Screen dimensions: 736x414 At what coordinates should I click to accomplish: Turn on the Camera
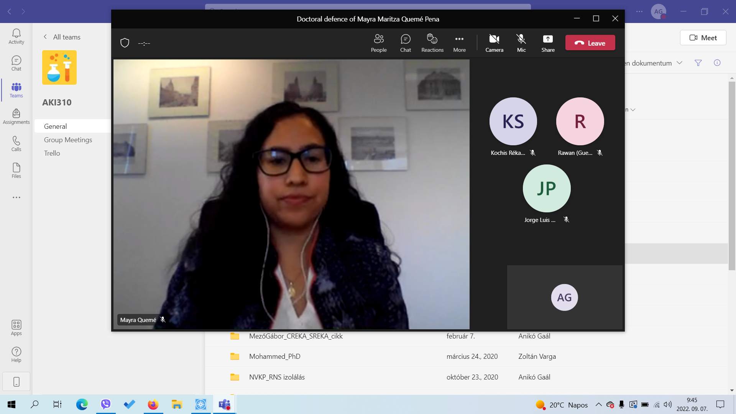[x=494, y=43]
